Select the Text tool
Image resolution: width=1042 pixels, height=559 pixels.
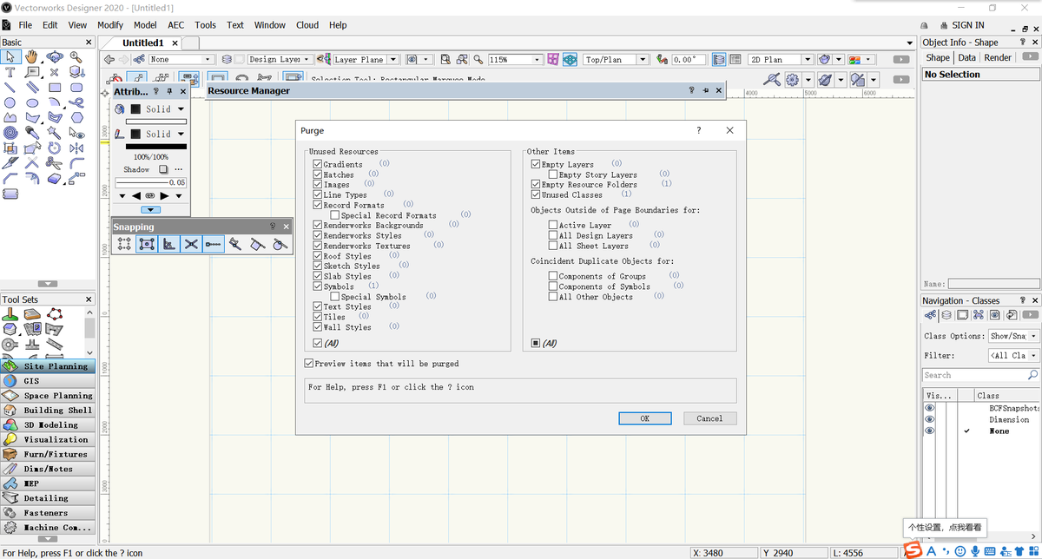click(x=10, y=72)
